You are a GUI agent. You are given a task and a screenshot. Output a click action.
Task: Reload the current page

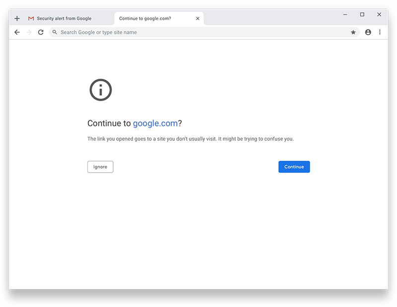[41, 32]
